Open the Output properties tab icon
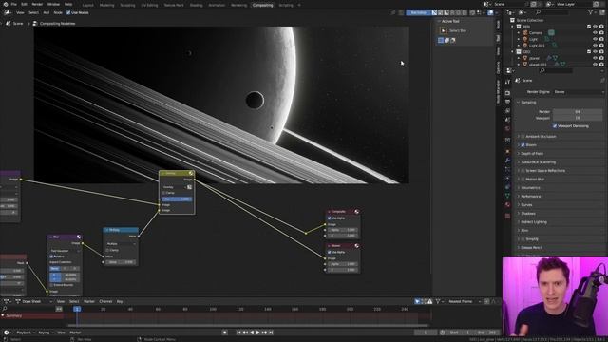The height and width of the screenshot is (342, 608). [x=507, y=102]
